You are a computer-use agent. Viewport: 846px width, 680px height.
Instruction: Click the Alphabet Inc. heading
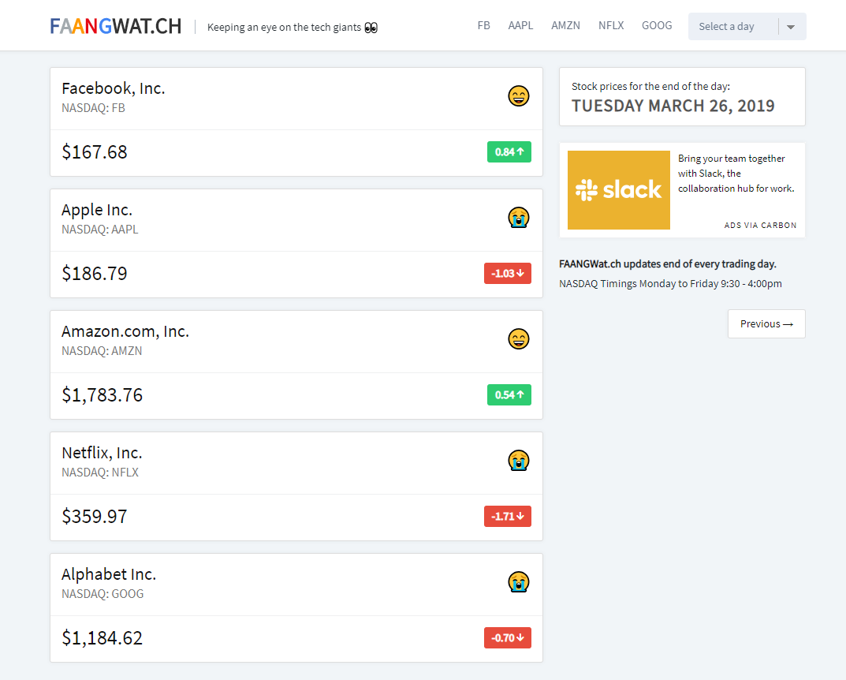[x=109, y=574]
